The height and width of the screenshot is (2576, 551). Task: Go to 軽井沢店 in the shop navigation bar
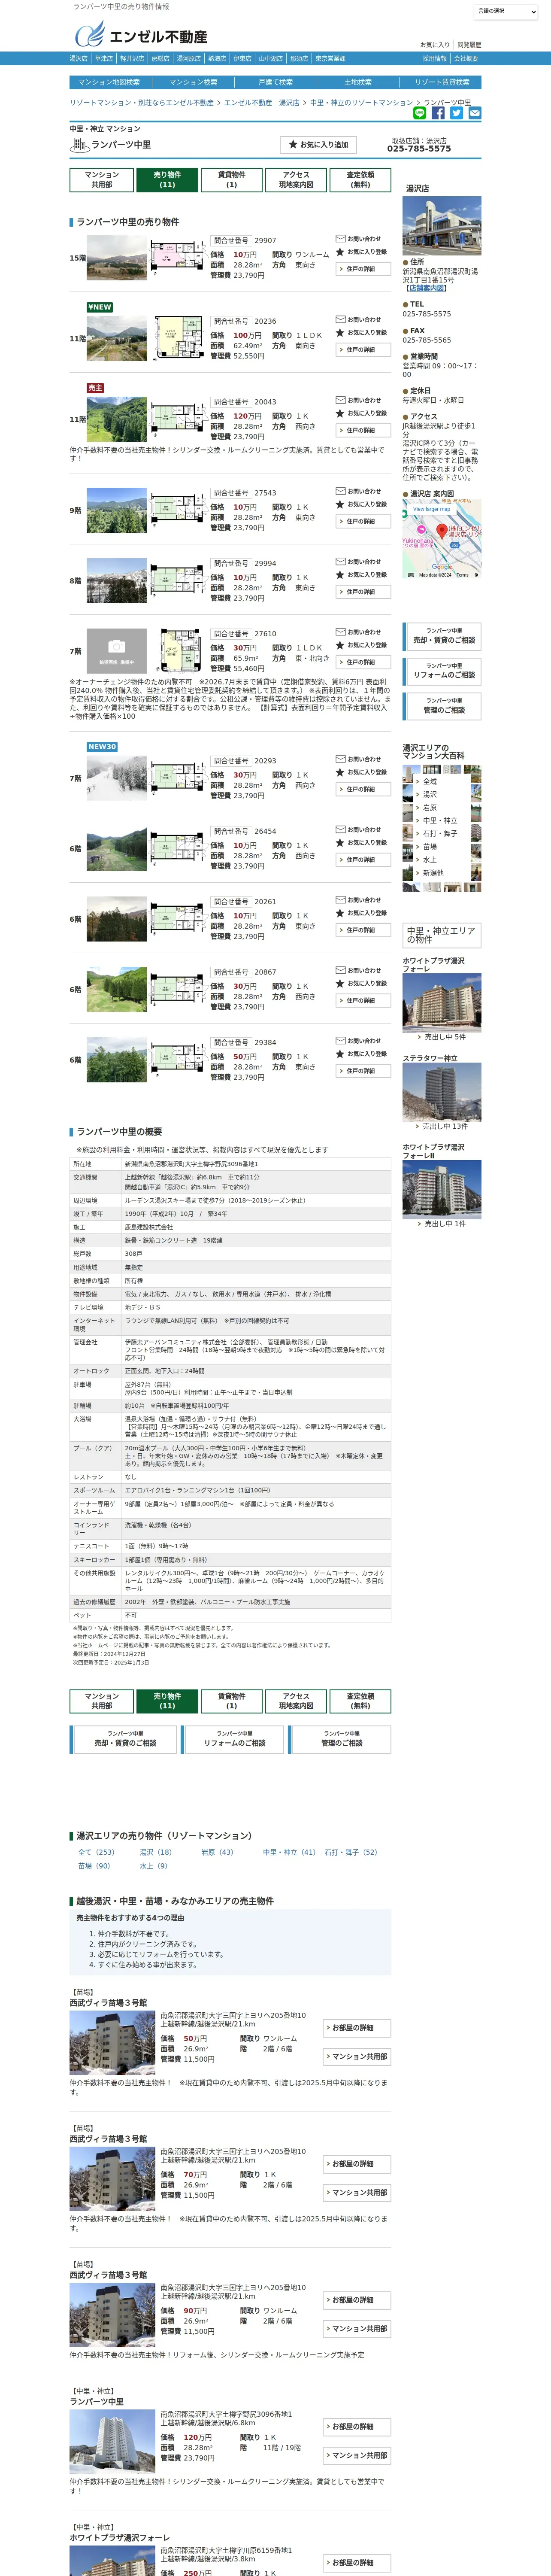click(132, 59)
